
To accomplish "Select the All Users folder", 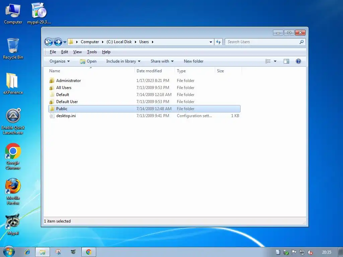I will 144,88.
